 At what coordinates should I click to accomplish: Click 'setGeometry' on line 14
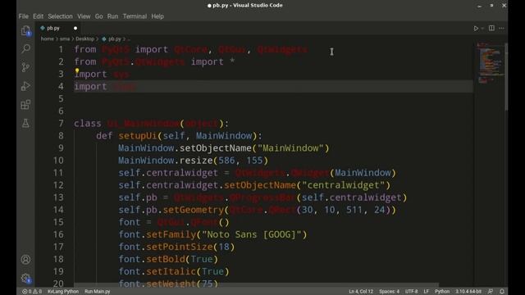pyautogui.click(x=194, y=210)
